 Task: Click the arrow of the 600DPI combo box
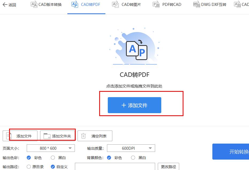[150, 148]
